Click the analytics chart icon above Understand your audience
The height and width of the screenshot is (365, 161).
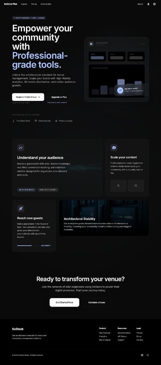[x=21, y=148]
